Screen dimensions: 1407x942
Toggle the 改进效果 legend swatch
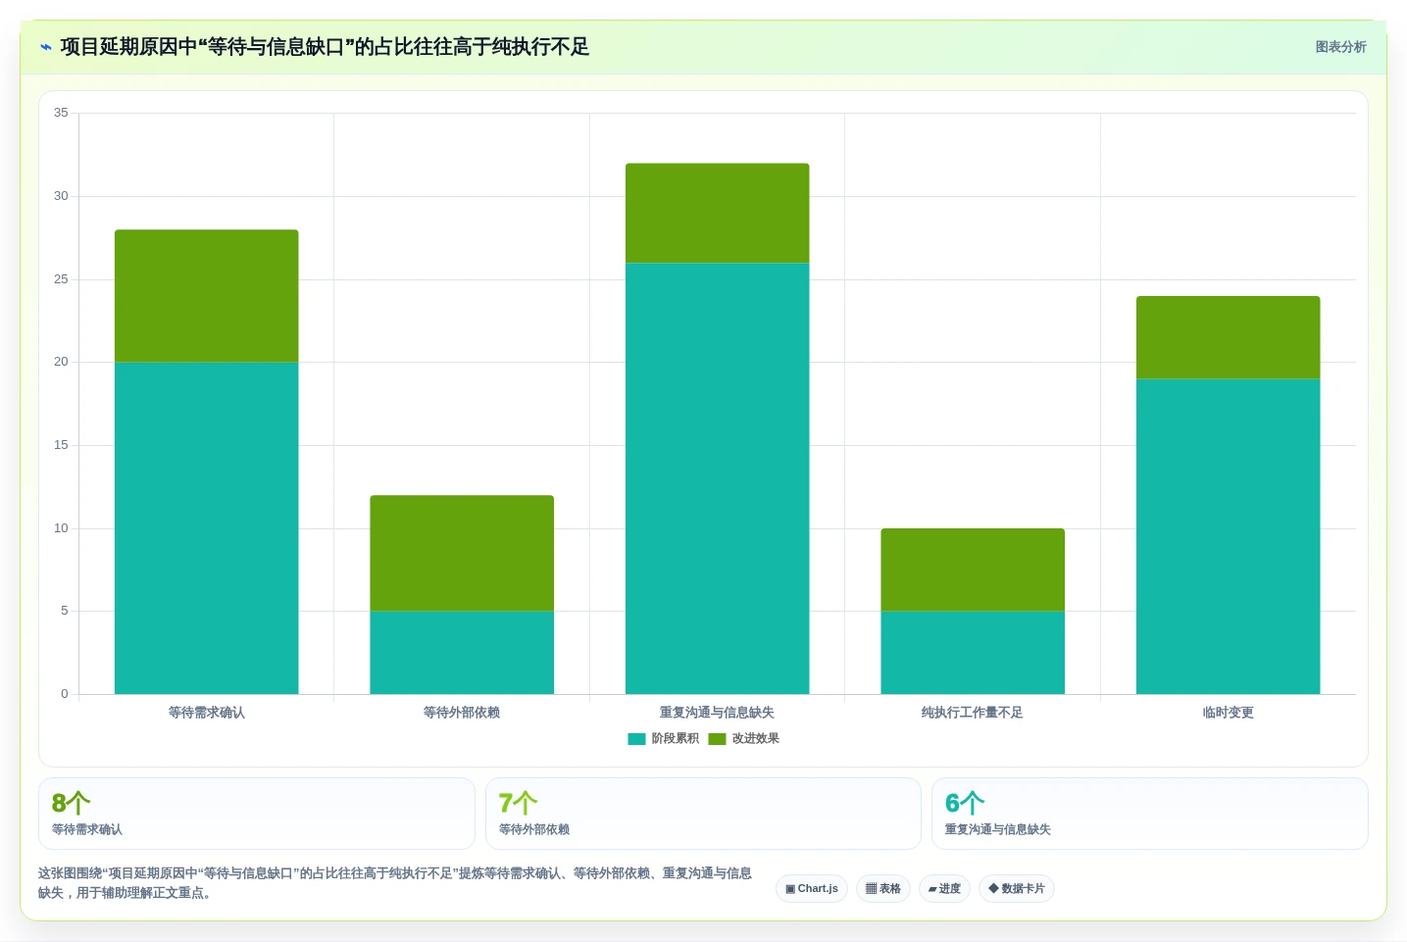coord(717,739)
